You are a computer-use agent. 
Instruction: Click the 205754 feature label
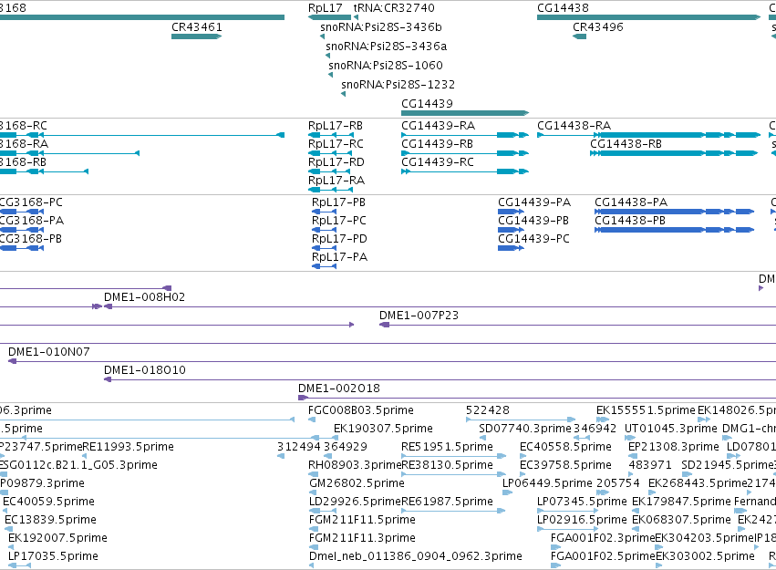(618, 484)
